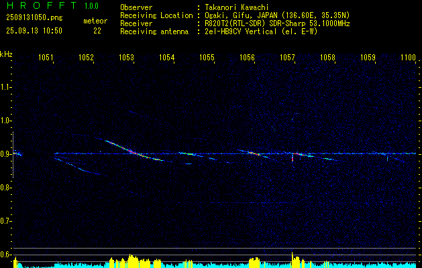The image size is (422, 268).
Task: Click the version number 1.0.0
Action: click(x=91, y=6)
